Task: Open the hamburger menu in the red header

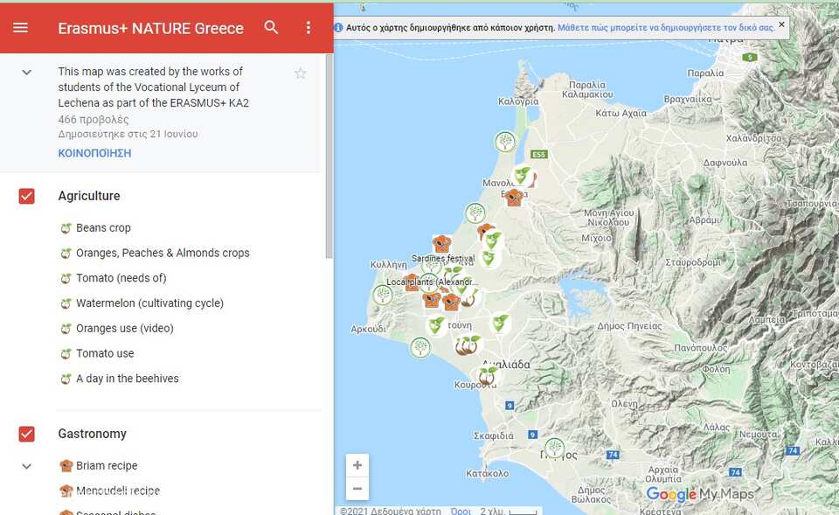Action: (x=20, y=27)
